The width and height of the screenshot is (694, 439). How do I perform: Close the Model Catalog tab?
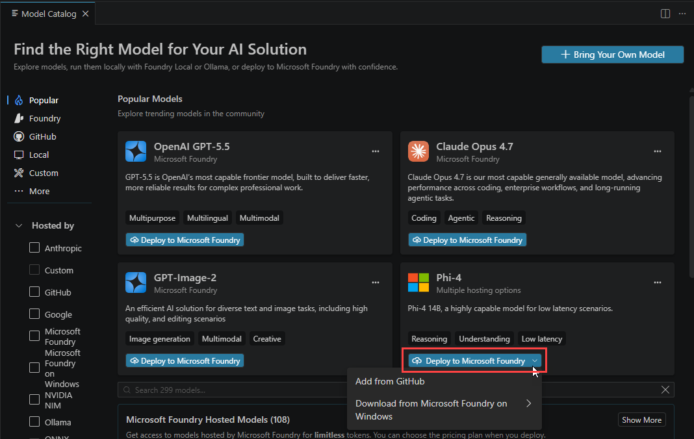(85, 14)
